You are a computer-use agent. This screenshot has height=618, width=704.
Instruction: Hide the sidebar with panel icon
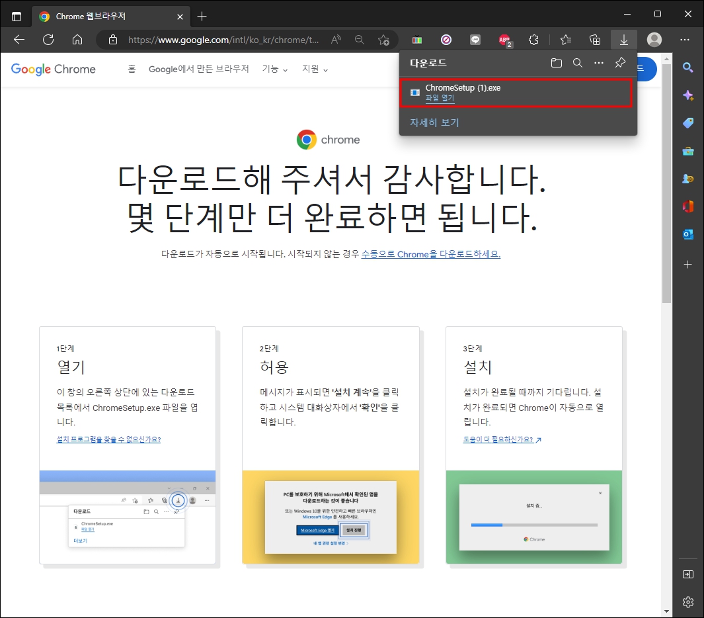click(688, 574)
